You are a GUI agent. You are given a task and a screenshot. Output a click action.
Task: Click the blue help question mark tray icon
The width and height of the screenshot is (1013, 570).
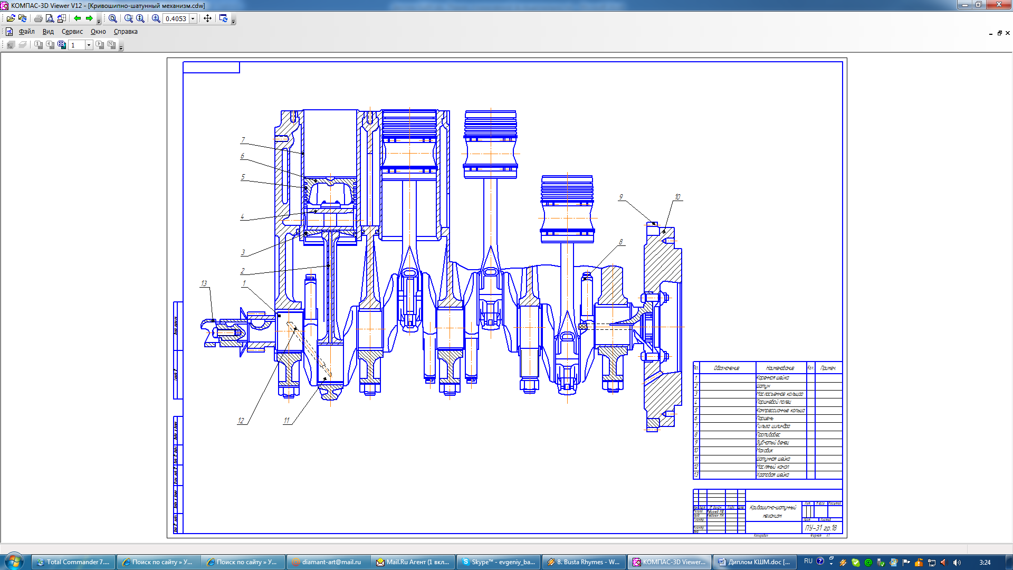click(x=820, y=561)
